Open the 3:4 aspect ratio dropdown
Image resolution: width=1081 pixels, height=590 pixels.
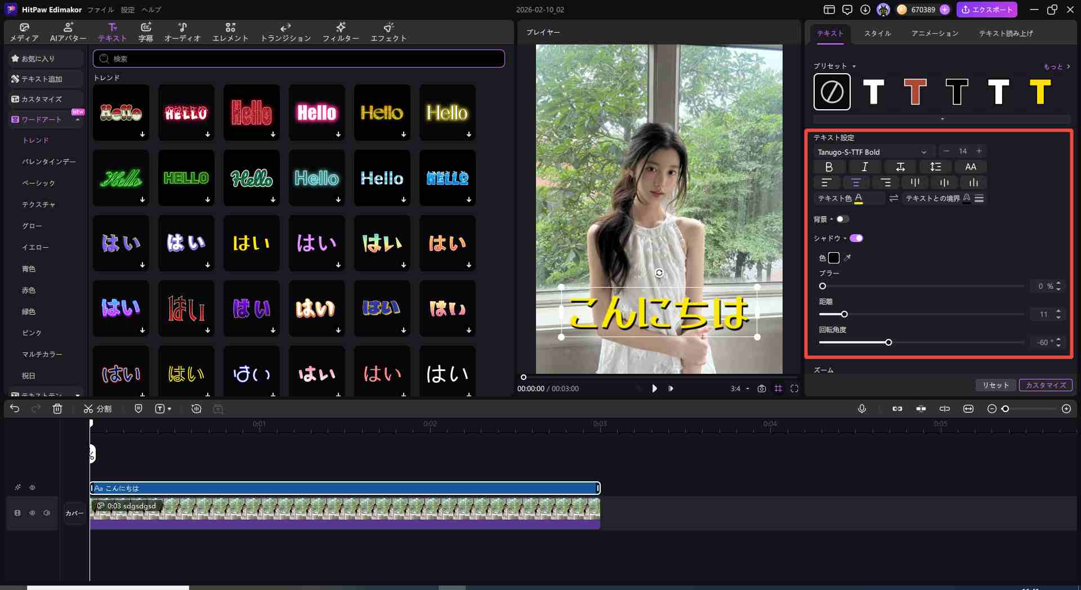740,388
